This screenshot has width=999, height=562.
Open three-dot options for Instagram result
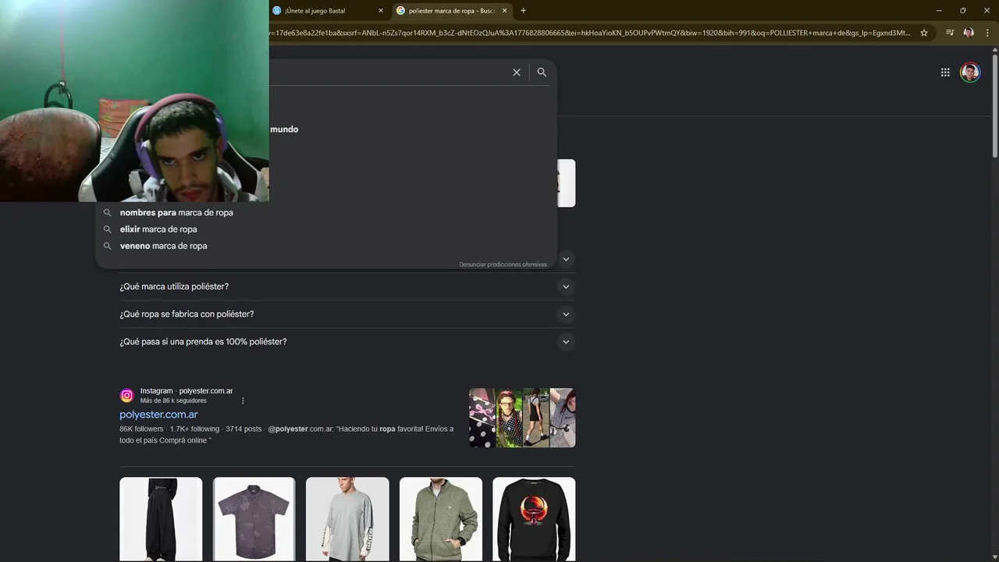pyautogui.click(x=243, y=400)
